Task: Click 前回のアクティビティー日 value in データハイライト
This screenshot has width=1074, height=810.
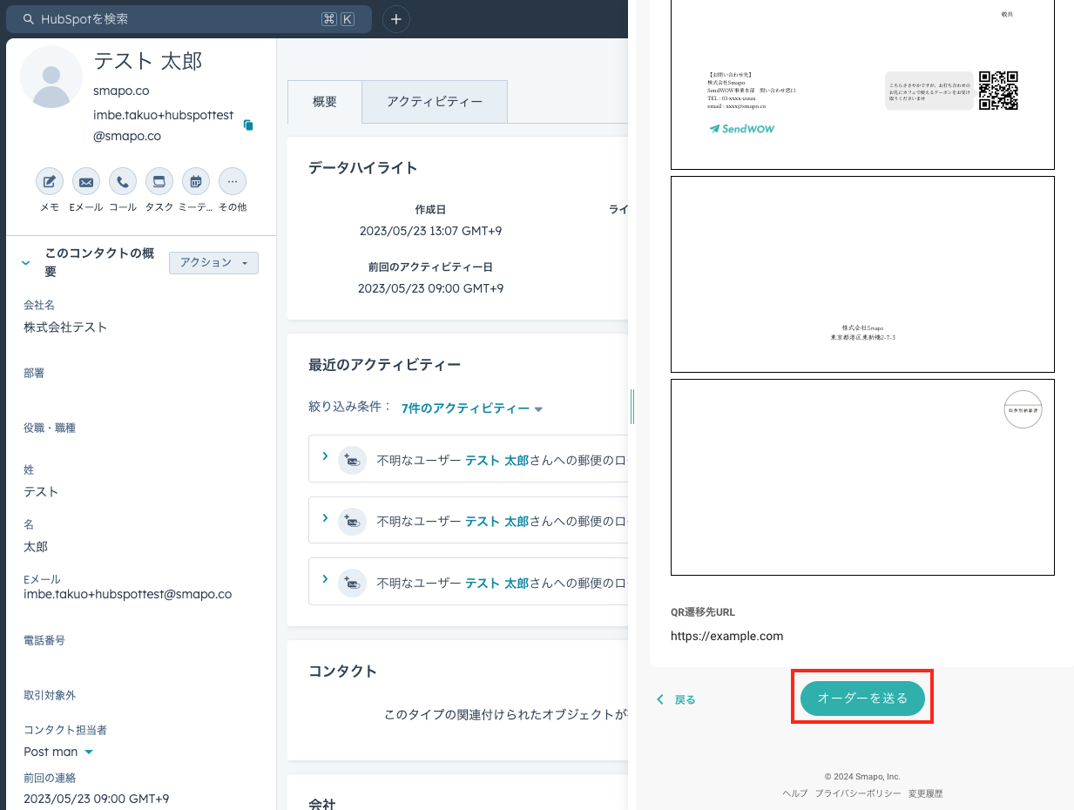Action: (x=430, y=287)
